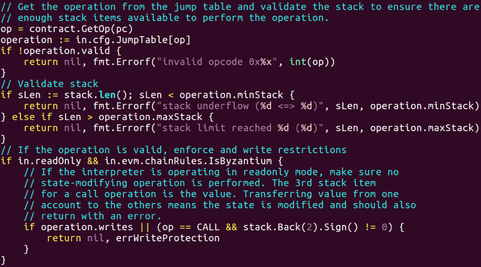The height and width of the screenshot is (267, 481).
Task: Click the "return with an error." comment
Action: click(x=93, y=216)
